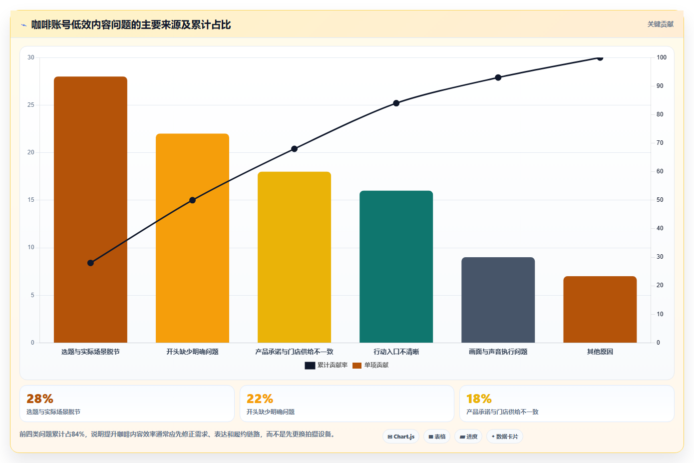This screenshot has width=694, height=463.
Task: Click right axis value 100
Action: tap(661, 57)
